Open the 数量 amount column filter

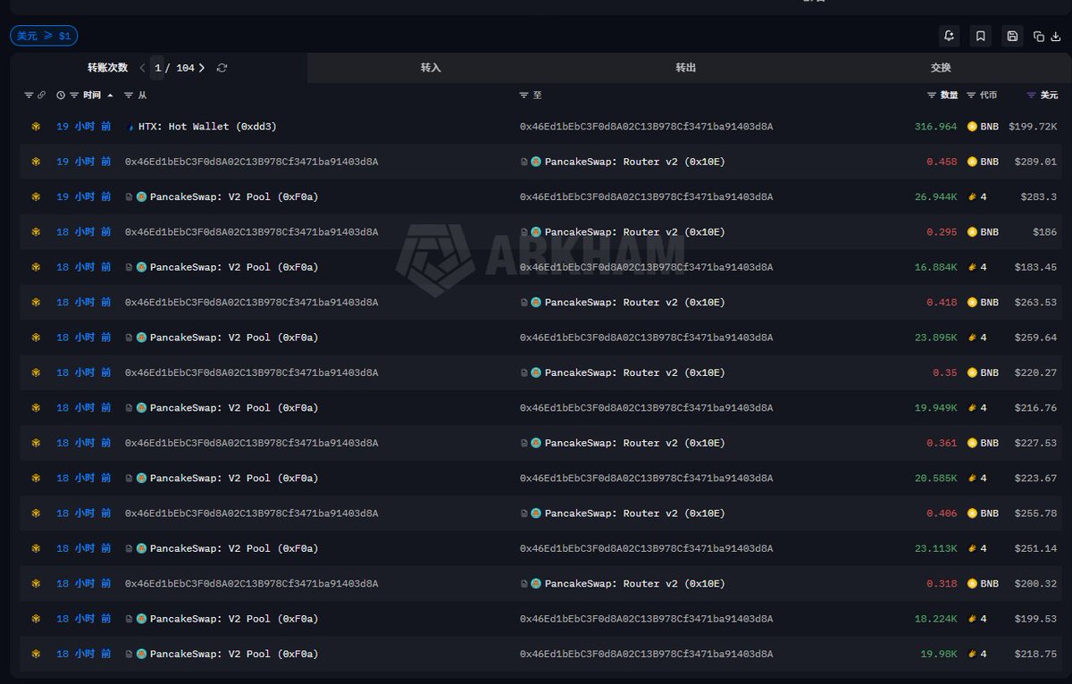pyautogui.click(x=932, y=95)
